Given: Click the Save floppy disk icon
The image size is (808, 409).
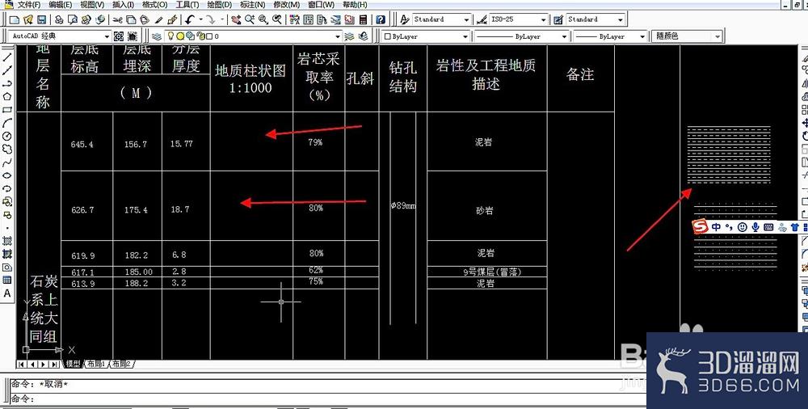Looking at the screenshot, I should 41,19.
